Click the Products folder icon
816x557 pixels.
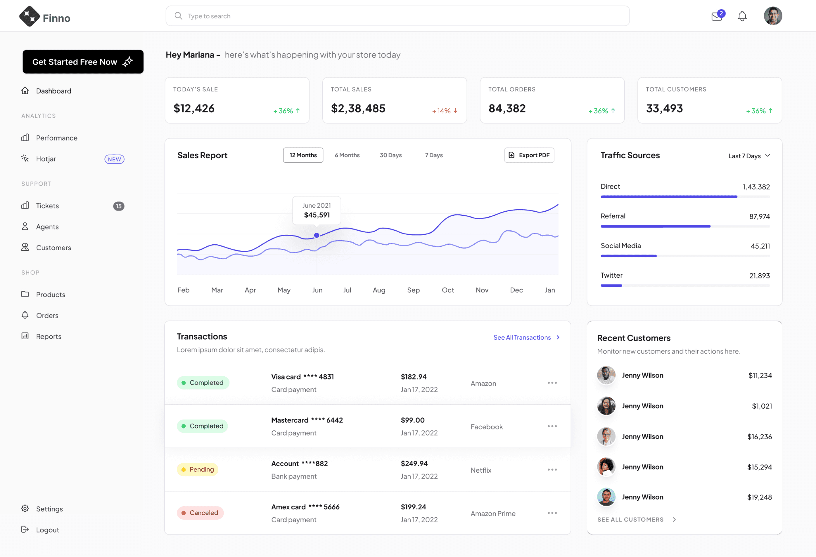25,294
